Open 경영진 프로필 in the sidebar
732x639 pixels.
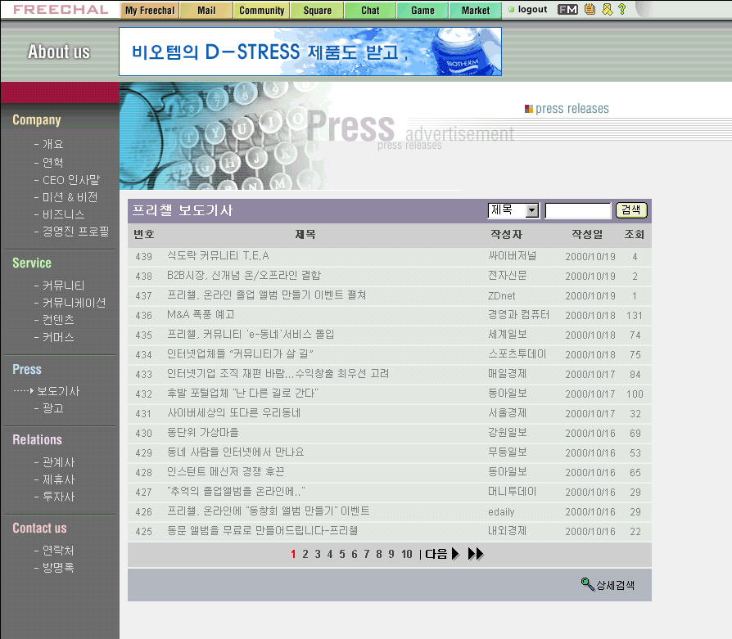(x=75, y=232)
